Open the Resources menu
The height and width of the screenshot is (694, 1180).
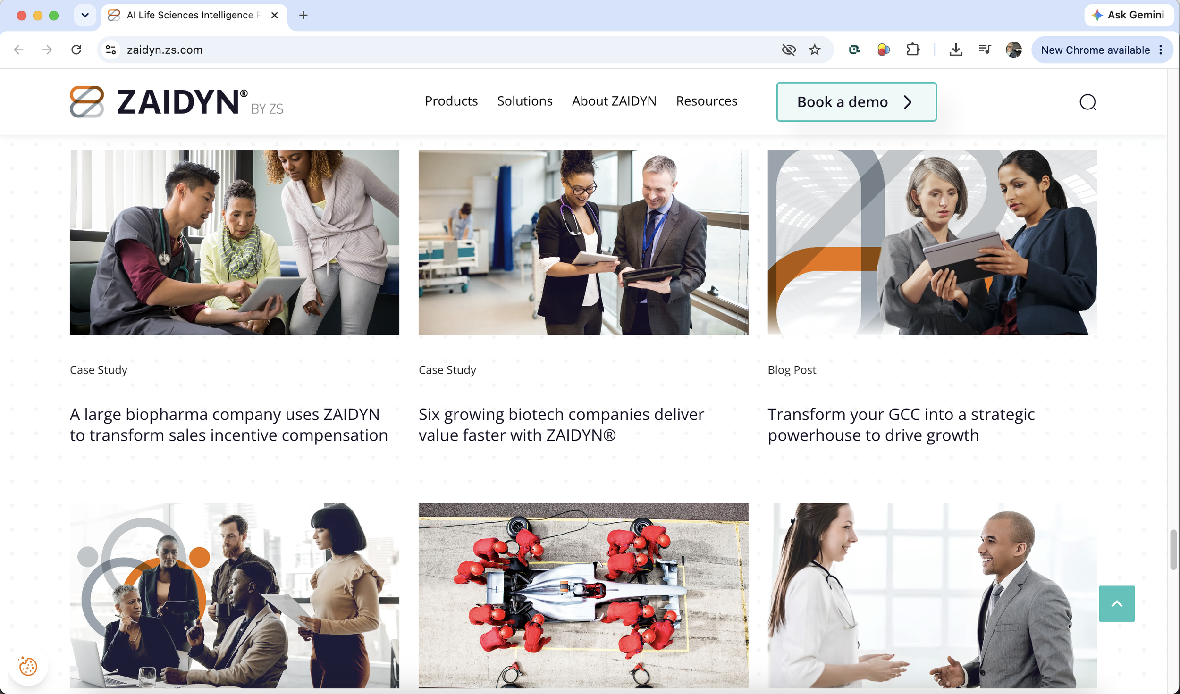[x=706, y=101]
